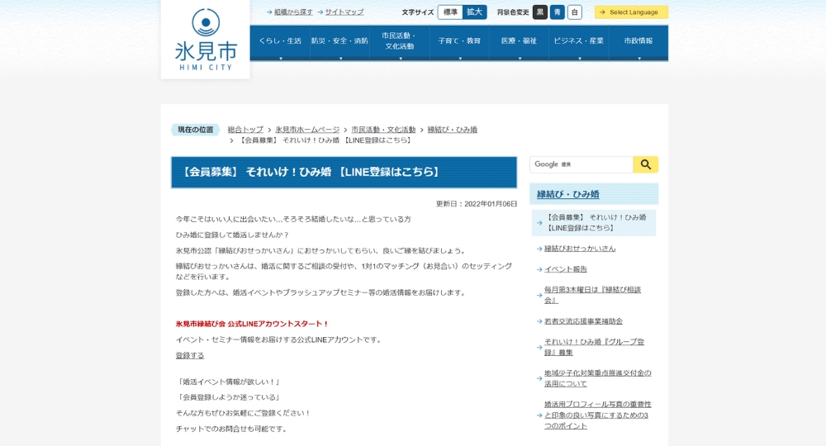Click the arrow icon beside 組織から探す

pos(269,12)
